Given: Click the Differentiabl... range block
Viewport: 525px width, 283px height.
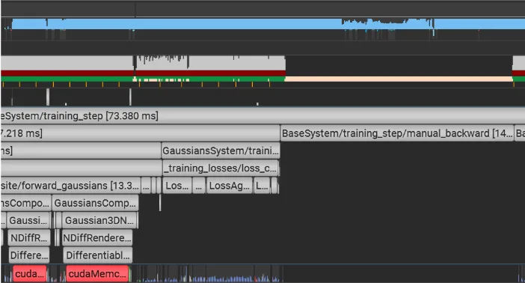Looking at the screenshot, I should click(98, 255).
